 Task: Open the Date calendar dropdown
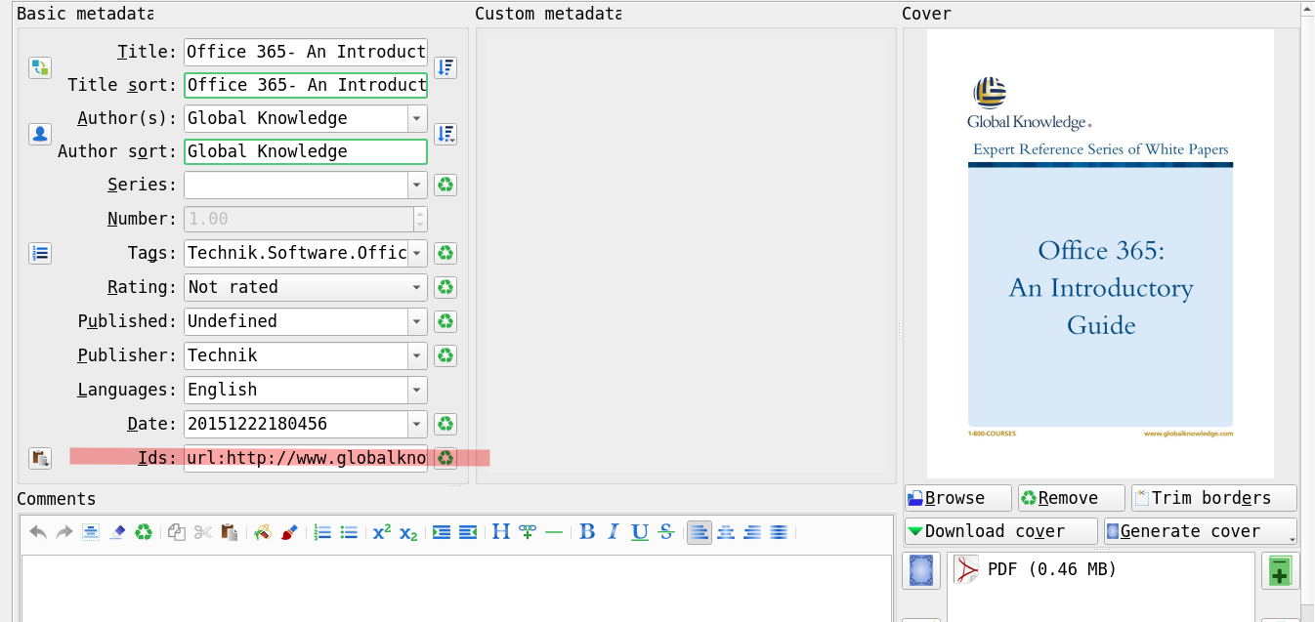418,424
